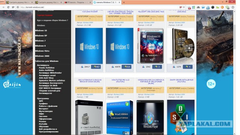The height and width of the screenshot is (135, 240).
Task: Open Snappy Driver Installer title link
Action: 181,81
